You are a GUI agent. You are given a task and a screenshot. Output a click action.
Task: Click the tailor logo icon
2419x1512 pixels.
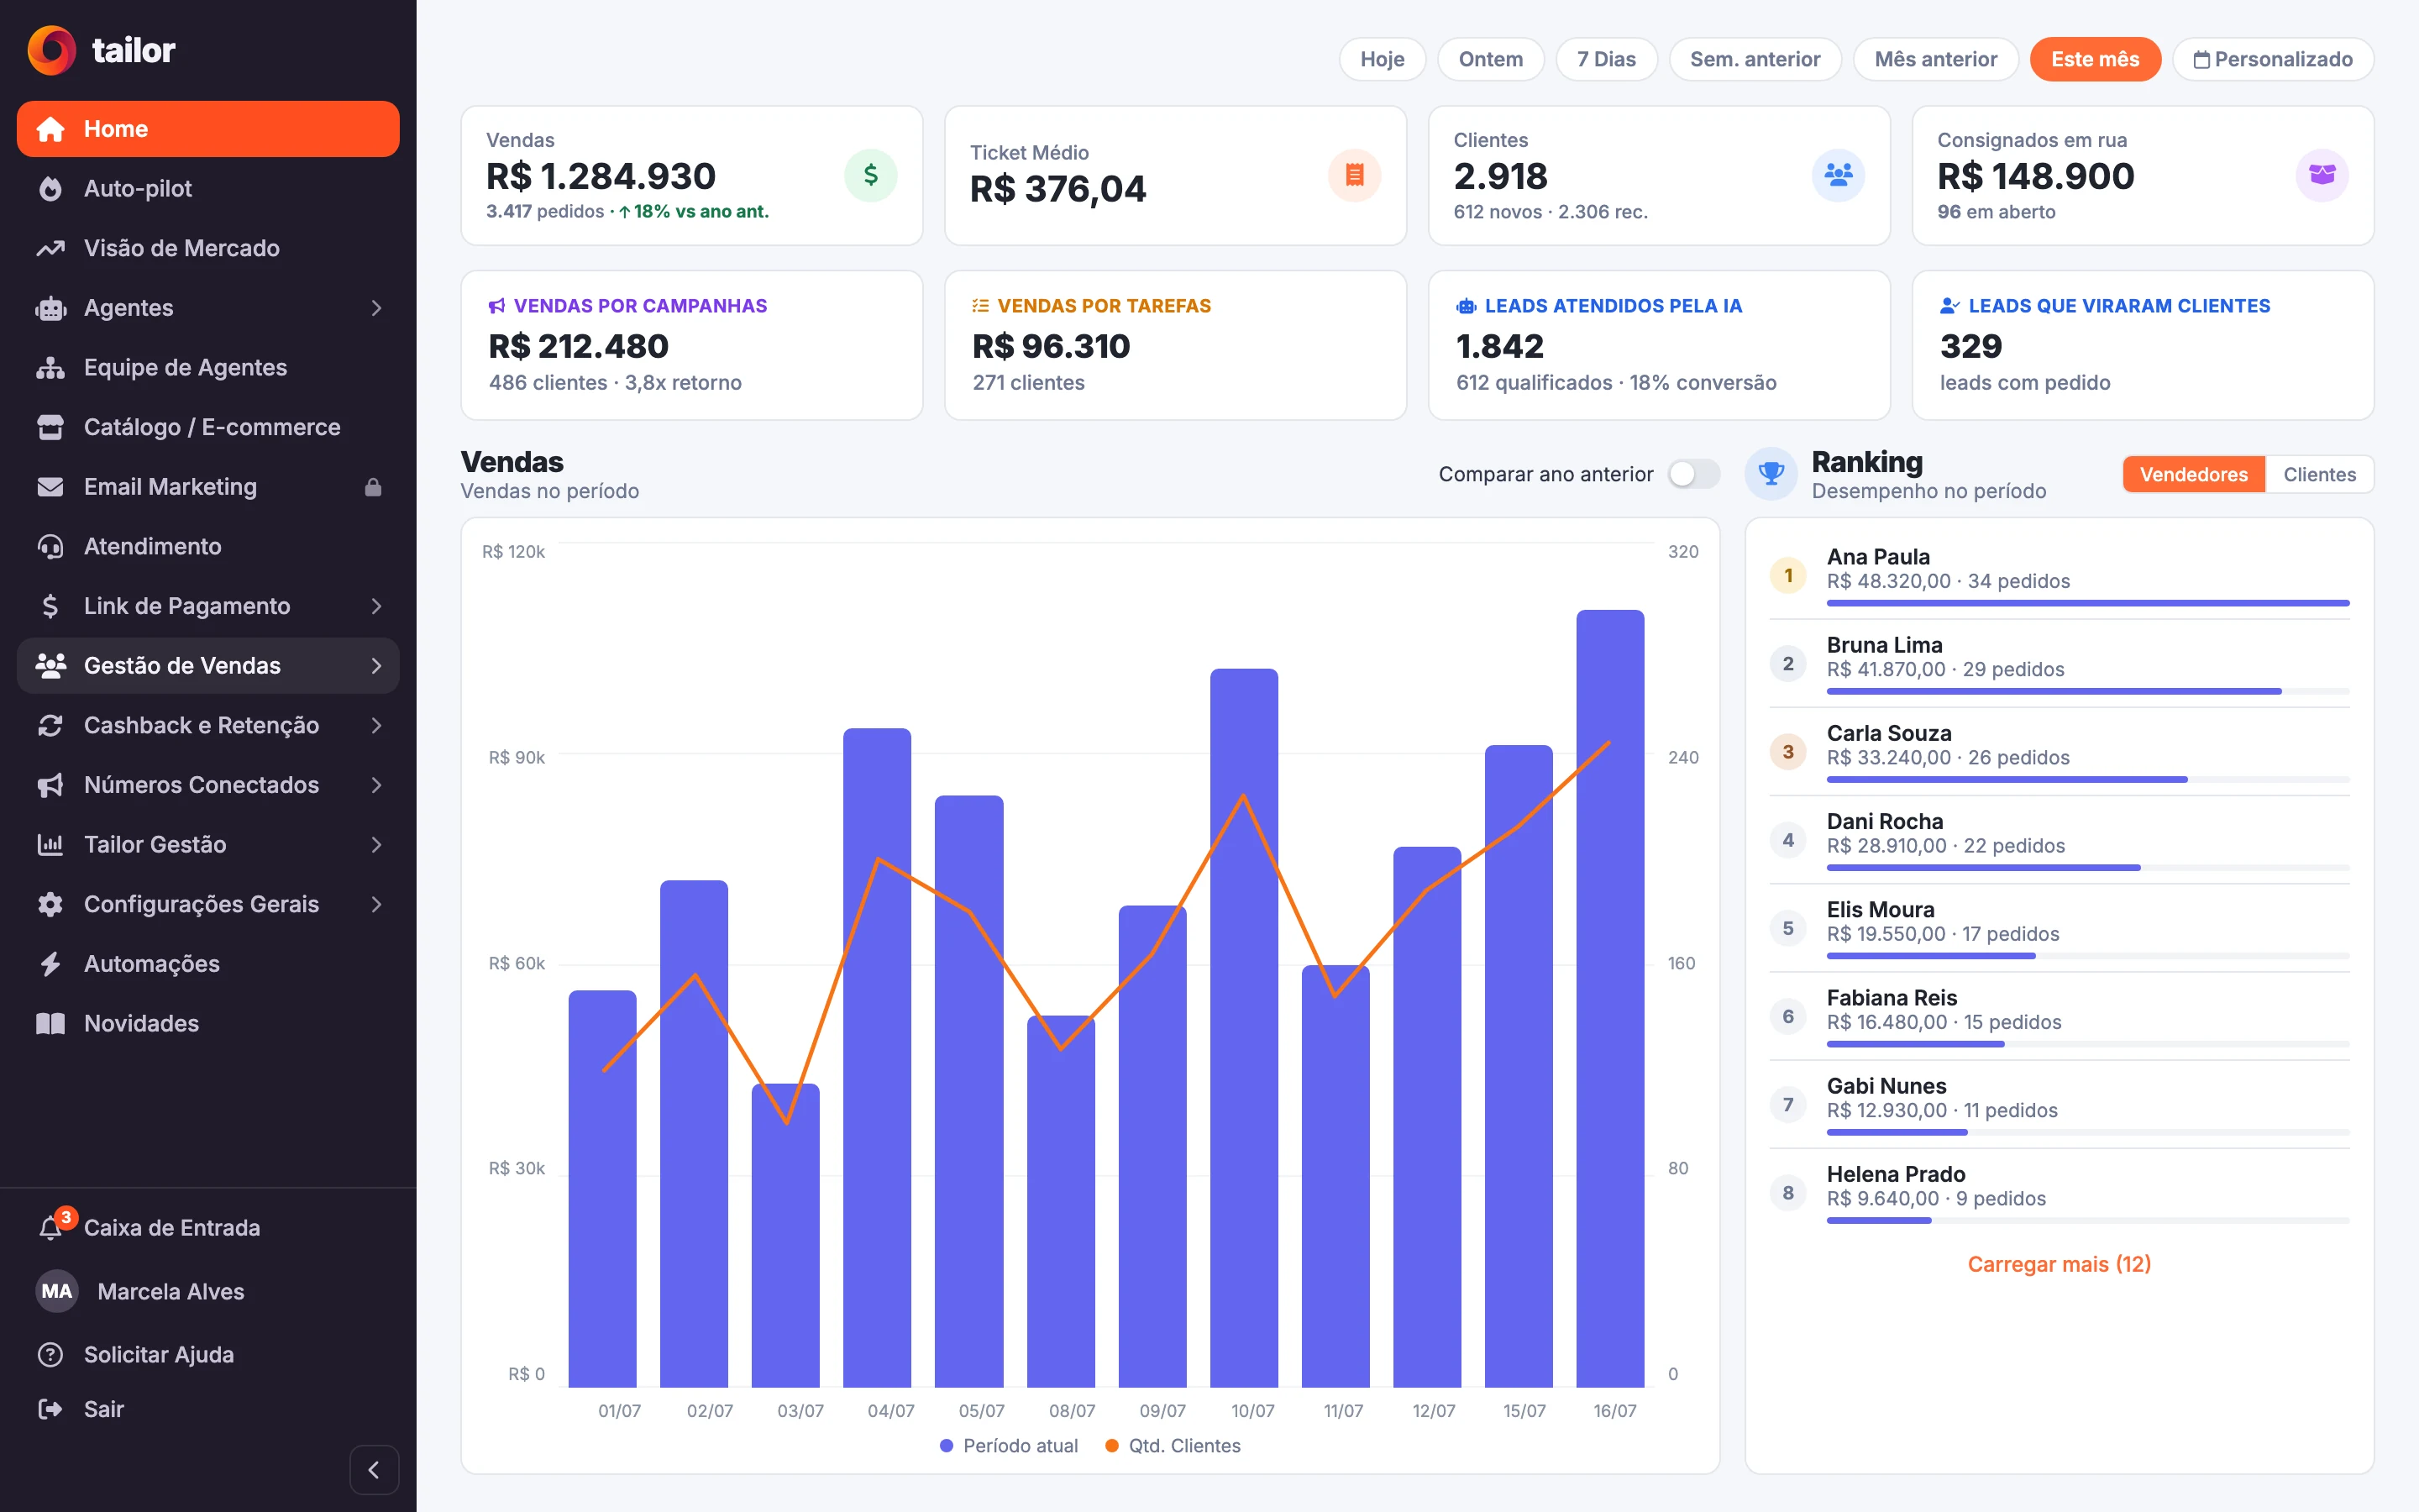tap(51, 50)
